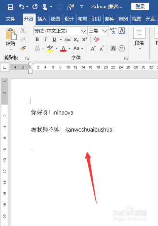Expand the touch/mouse mode dropdown arrow
158x226 pixels.
click(x=51, y=7)
